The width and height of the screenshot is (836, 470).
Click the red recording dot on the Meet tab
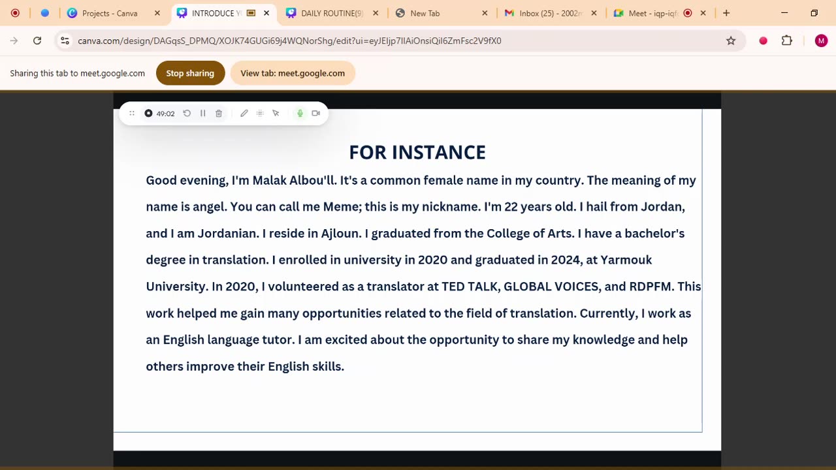coord(688,13)
